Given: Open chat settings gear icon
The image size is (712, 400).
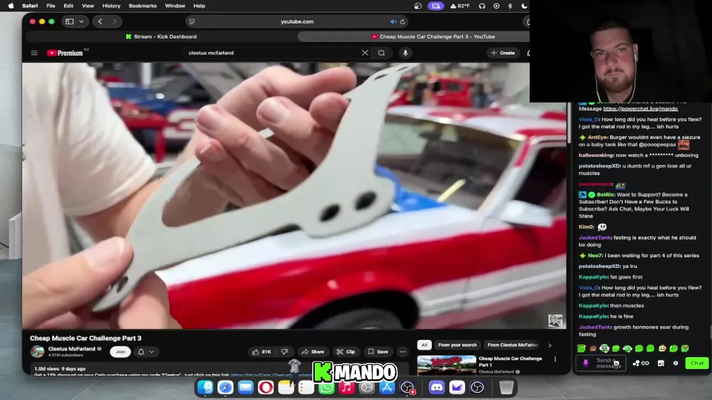Looking at the screenshot, I should pos(675,363).
